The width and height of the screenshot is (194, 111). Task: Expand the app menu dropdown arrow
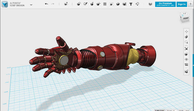pyautogui.click(x=31, y=5)
